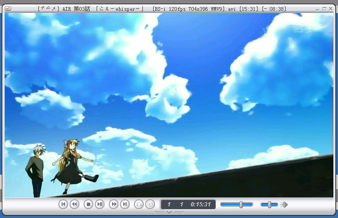
Task: Expand the bottom panel chevron
Action: (169, 212)
